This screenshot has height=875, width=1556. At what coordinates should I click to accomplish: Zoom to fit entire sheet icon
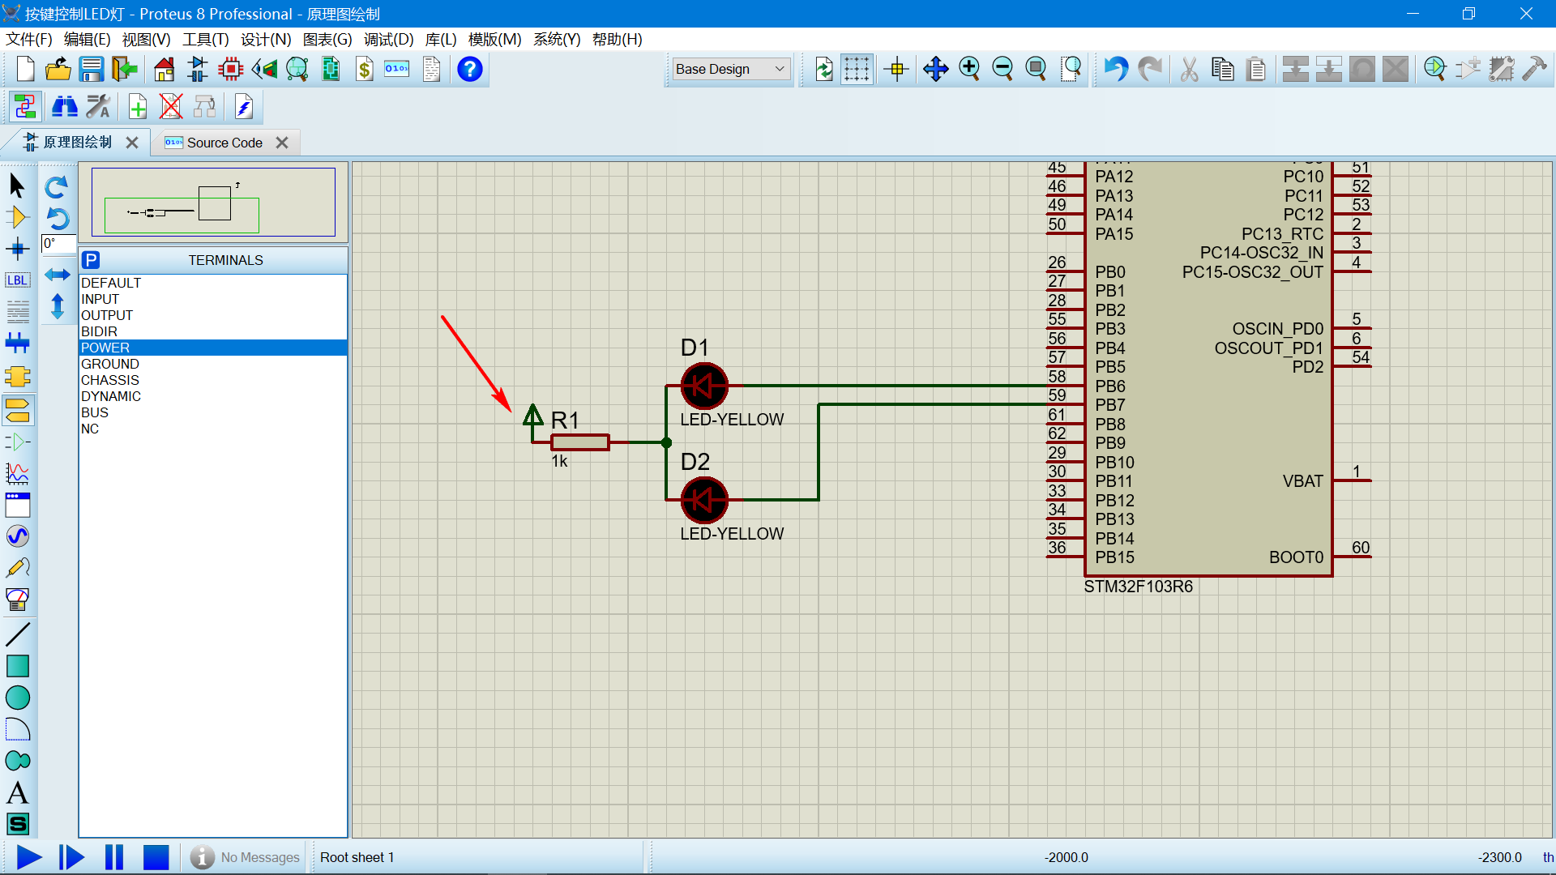click(1036, 70)
